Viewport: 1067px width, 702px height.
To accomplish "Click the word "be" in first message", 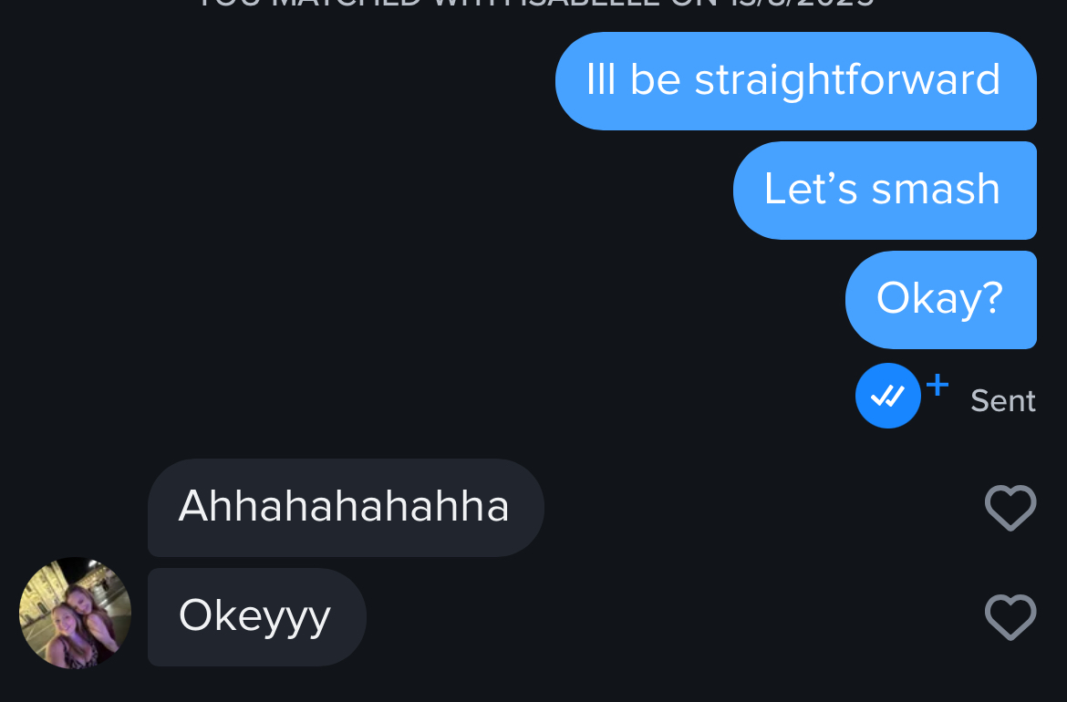I will 656,79.
